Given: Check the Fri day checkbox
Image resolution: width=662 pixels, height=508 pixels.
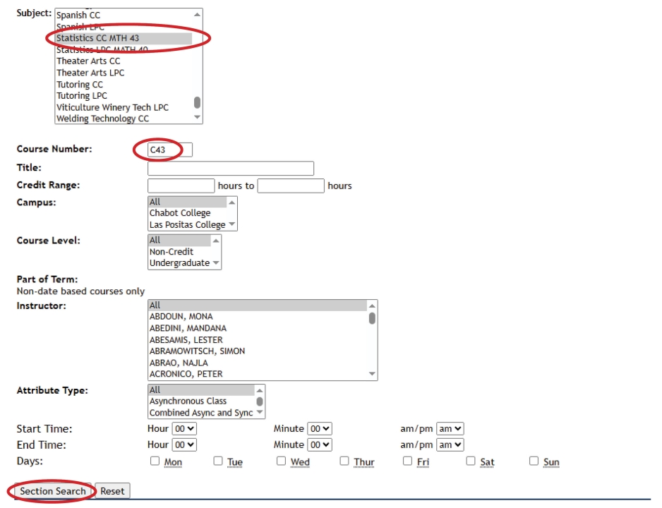Looking at the screenshot, I should click(x=407, y=461).
